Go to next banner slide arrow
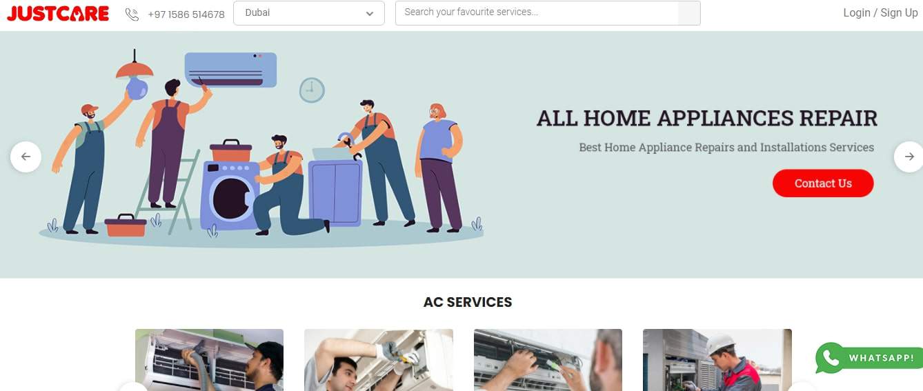 (909, 157)
